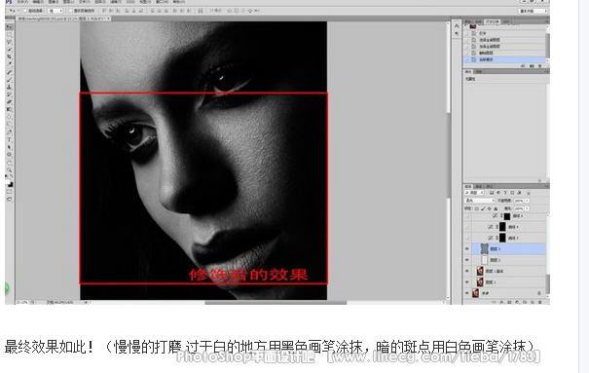Toggle the layer filter on/off switch
This screenshot has width=589, height=373.
528,193
